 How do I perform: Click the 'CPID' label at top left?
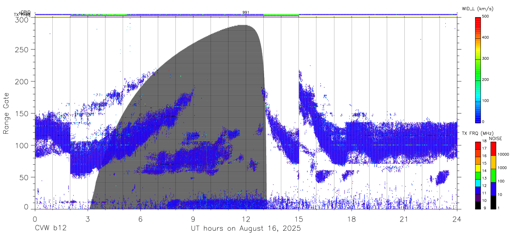tap(26, 12)
